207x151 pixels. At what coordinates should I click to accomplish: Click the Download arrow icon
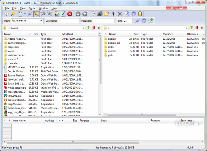78,14
